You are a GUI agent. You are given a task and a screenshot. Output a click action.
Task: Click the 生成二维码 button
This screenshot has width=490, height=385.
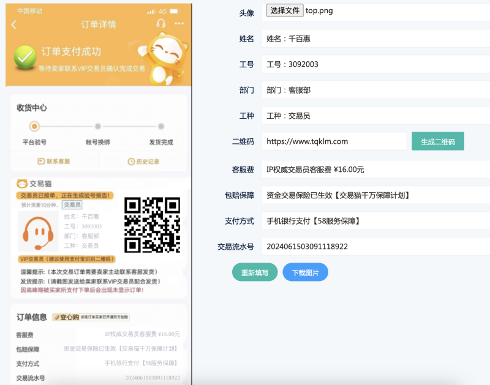(x=438, y=141)
